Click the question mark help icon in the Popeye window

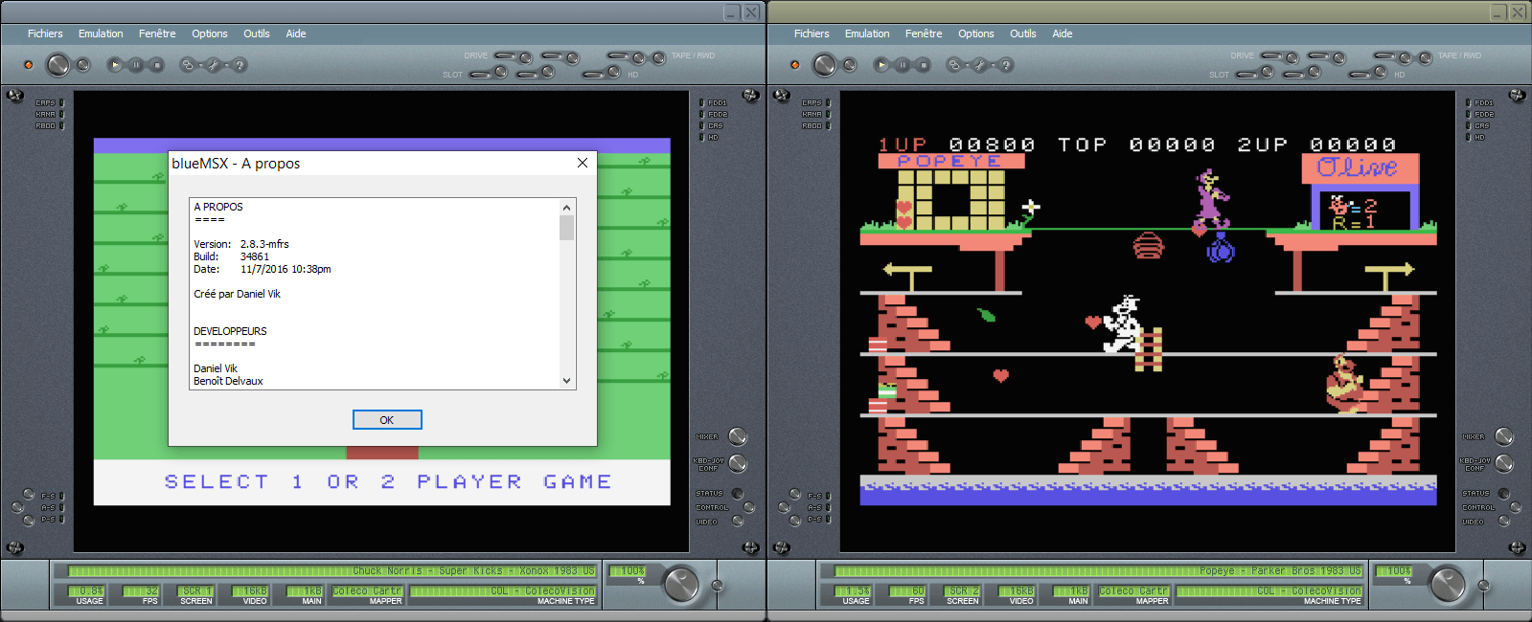click(1006, 65)
